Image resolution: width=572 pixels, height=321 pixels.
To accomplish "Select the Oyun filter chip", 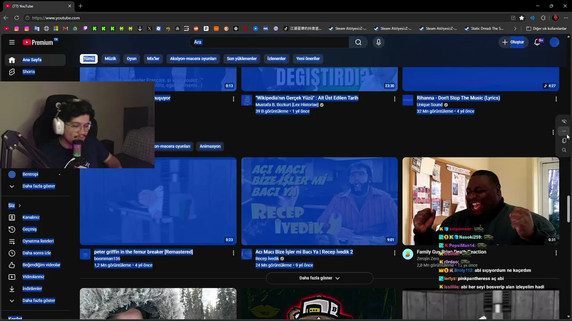I will coord(131,59).
